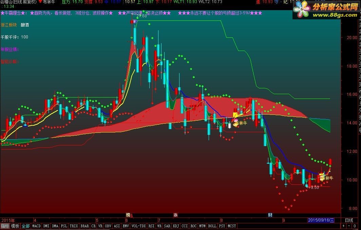Click the 2015年 timeline label
Image resolution: width=361 pixels, height=230 pixels.
8,220
